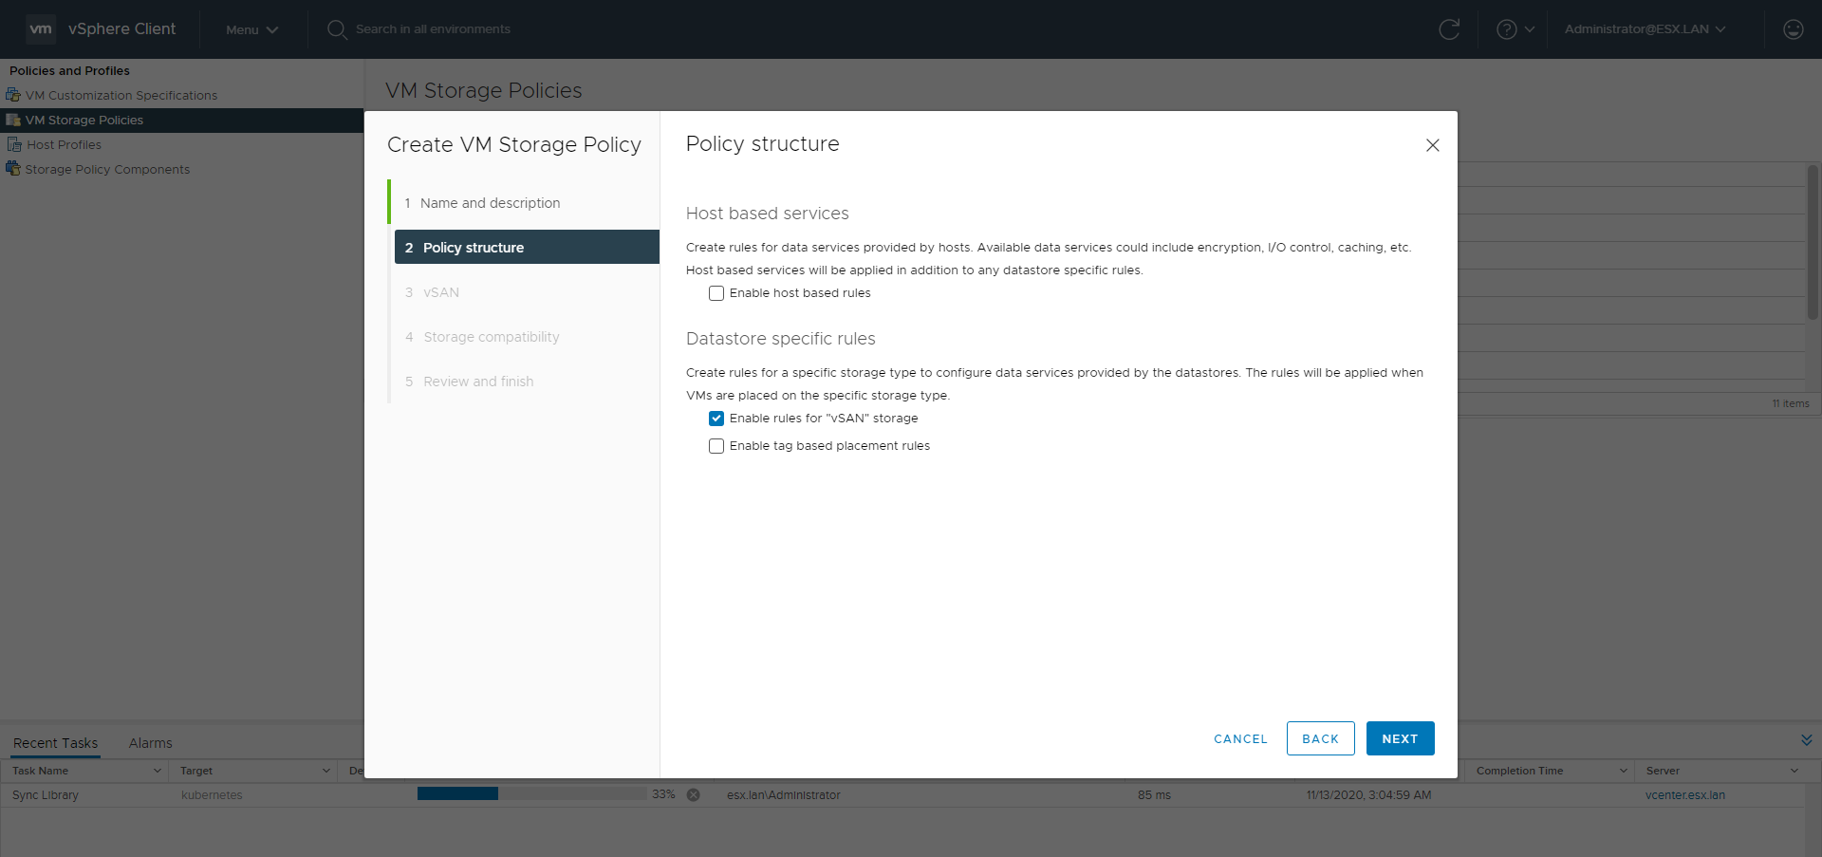1822x857 pixels.
Task: Open the help question mark icon
Action: [x=1506, y=29]
